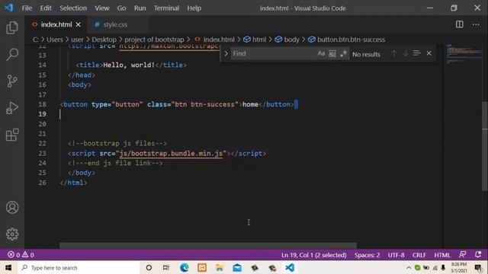This screenshot has width=488, height=274.
Task: Open the Help menu
Action: pos(194,8)
